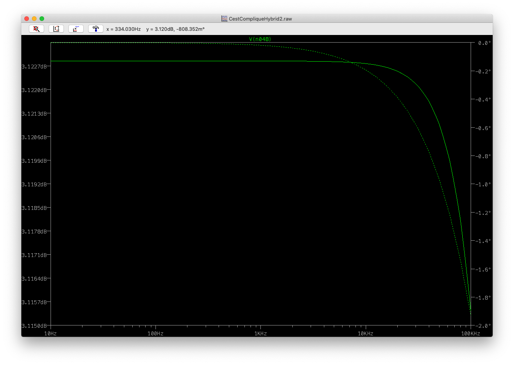Click the -0.6° phase axis label

tap(483, 128)
